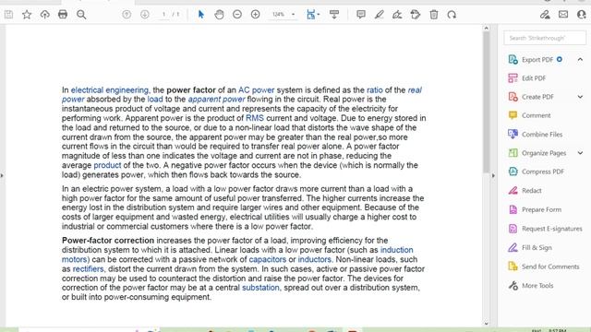Click the vertical scrollbar thumb
The width and height of the screenshot is (591, 332).
pyautogui.click(x=487, y=102)
